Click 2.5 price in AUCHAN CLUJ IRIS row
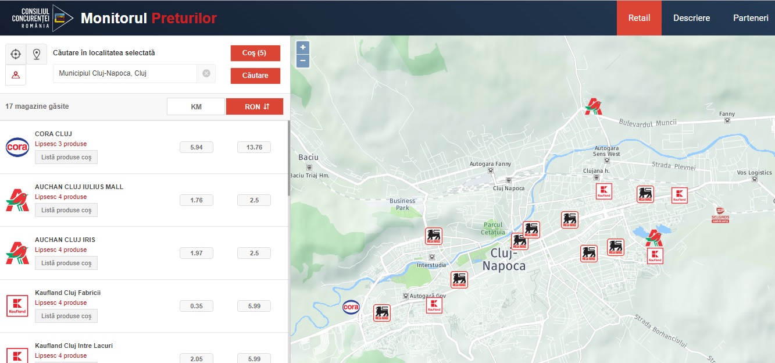The image size is (775, 363). tap(254, 253)
